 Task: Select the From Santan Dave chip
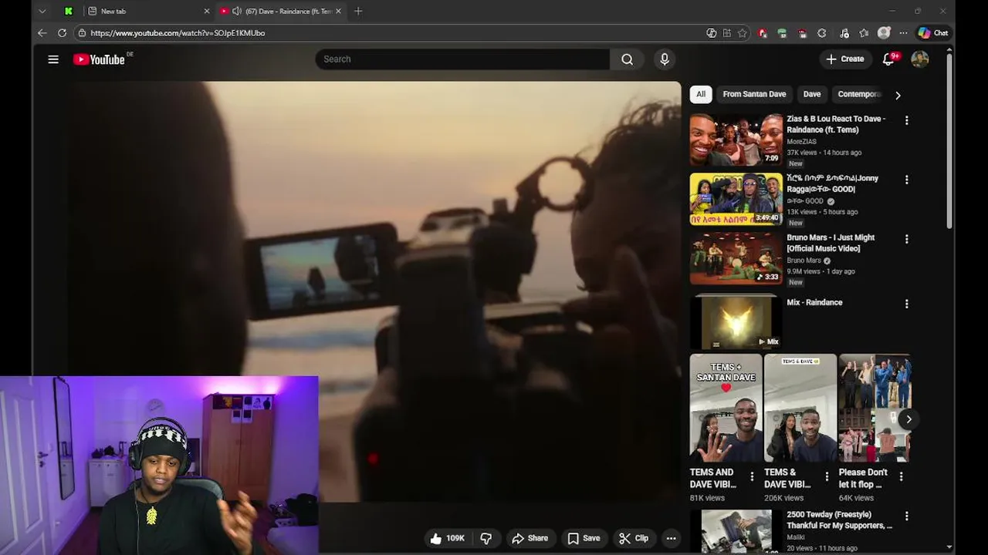pyautogui.click(x=754, y=94)
